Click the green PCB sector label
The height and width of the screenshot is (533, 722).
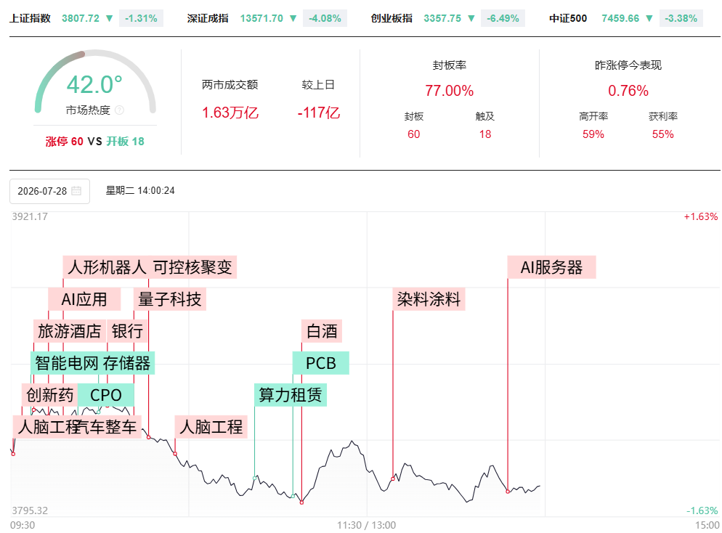click(x=321, y=363)
